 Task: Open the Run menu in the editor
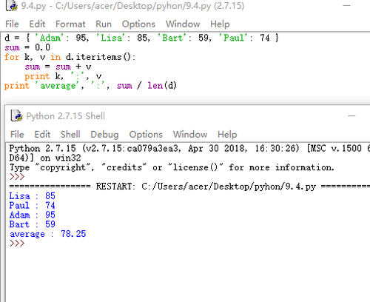click(104, 24)
